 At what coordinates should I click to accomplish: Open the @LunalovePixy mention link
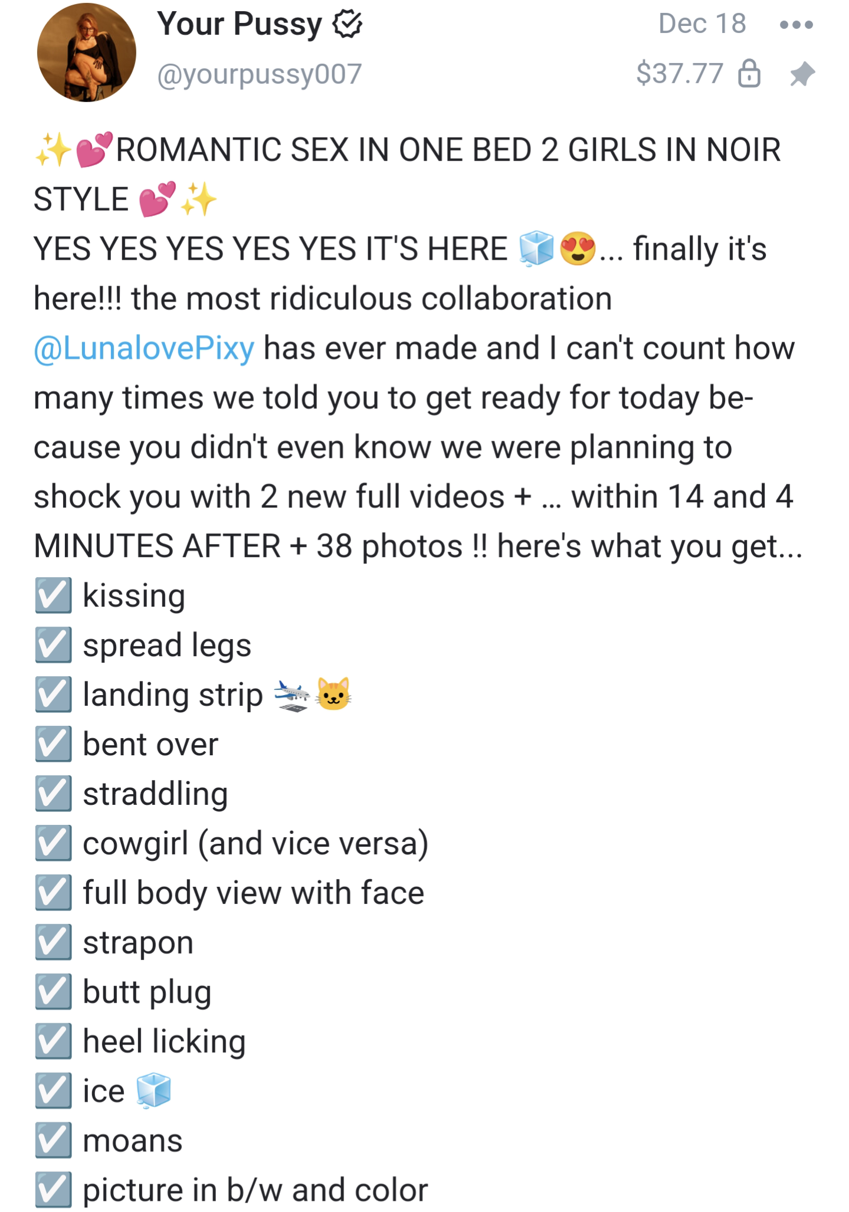click(x=145, y=348)
